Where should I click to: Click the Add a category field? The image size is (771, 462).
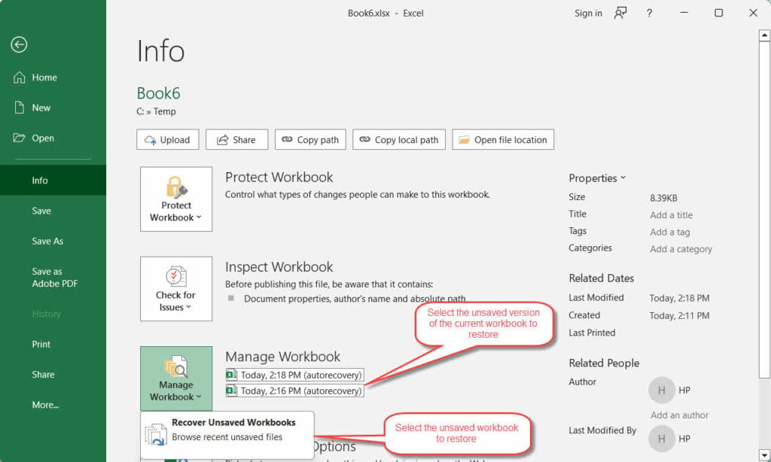(681, 249)
